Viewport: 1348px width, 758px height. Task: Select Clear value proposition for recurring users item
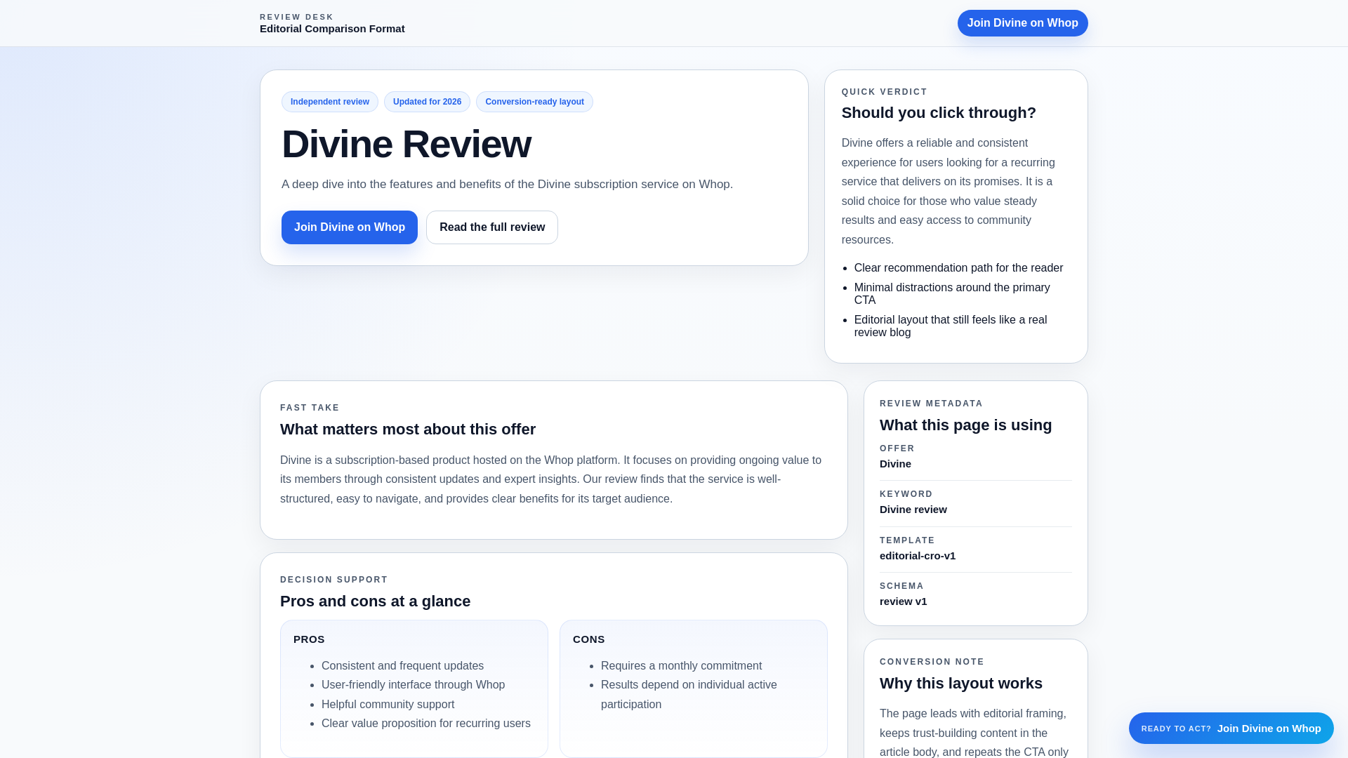pyautogui.click(x=426, y=724)
